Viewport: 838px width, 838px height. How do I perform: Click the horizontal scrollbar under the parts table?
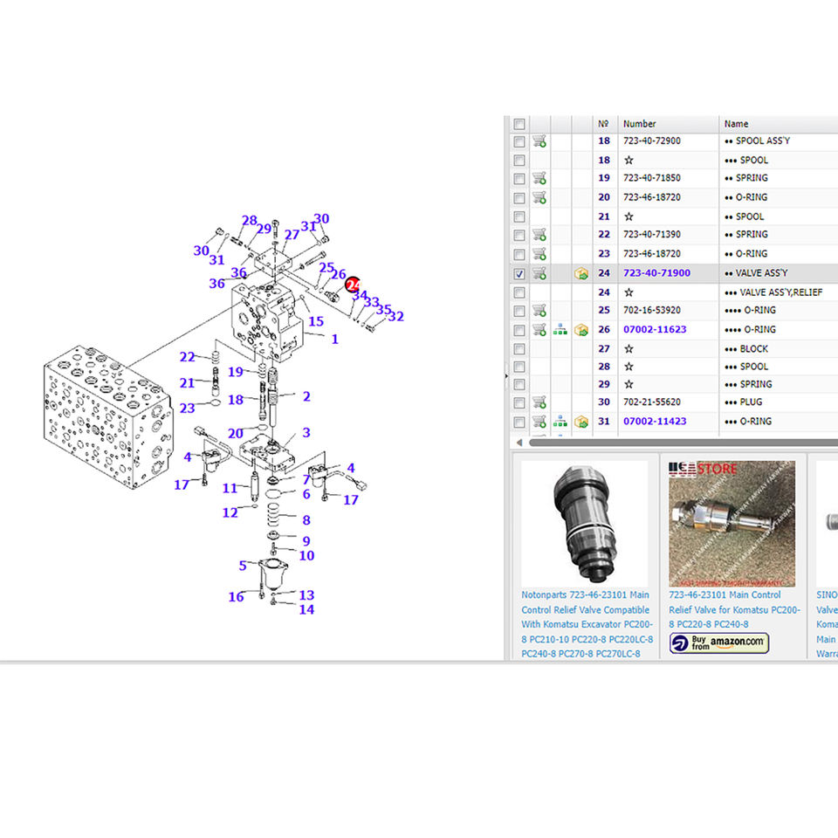tap(683, 443)
